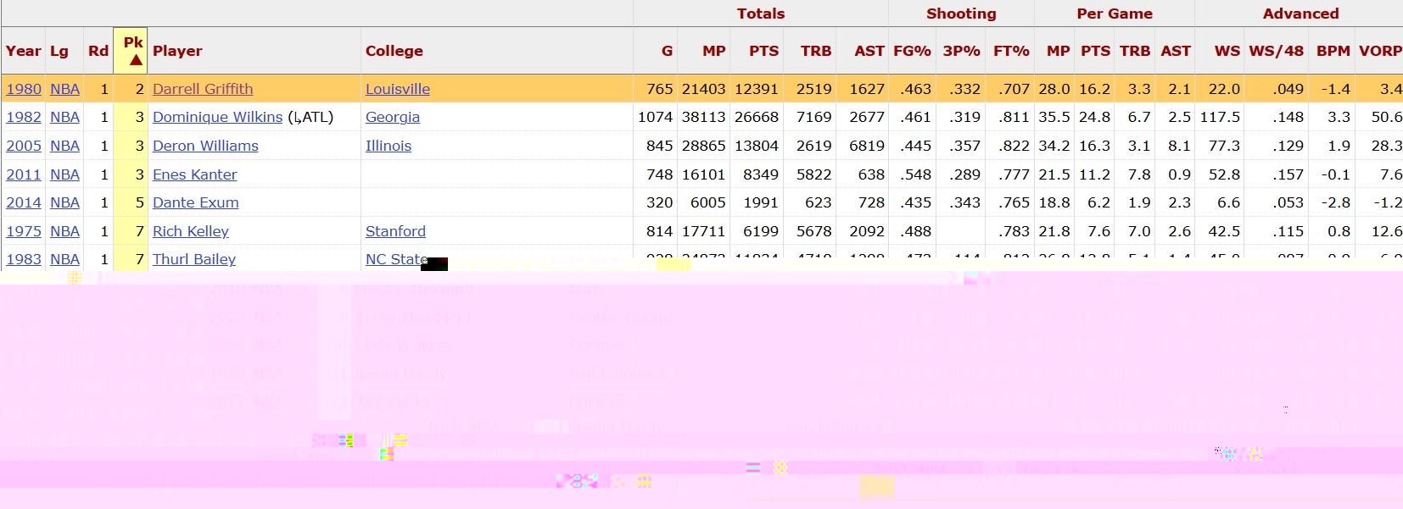
Task: Click the trade icon beside Dominique Wilkins
Action: (296, 118)
